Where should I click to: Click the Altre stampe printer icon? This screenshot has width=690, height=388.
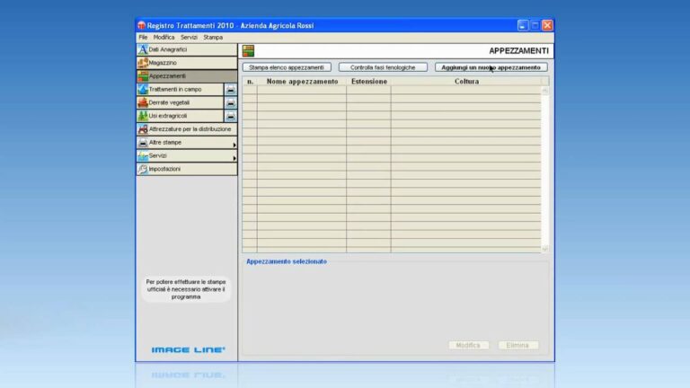point(143,143)
